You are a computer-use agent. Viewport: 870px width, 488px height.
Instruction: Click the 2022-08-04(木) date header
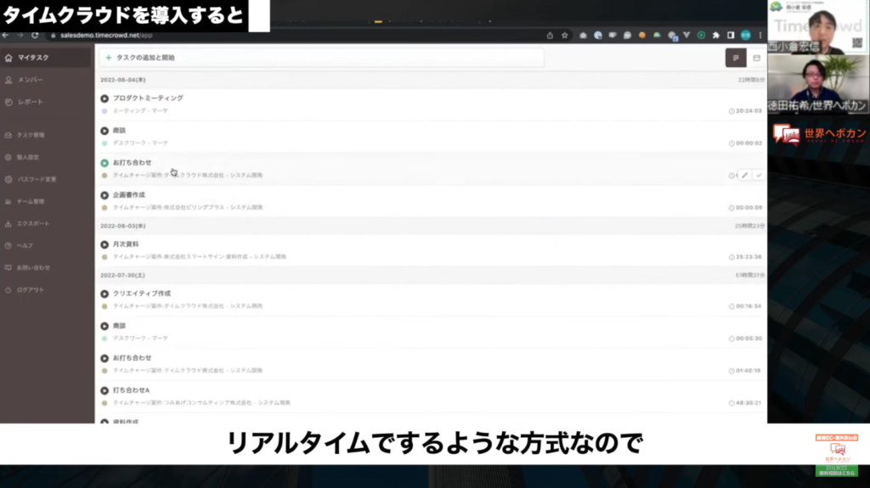[122, 80]
